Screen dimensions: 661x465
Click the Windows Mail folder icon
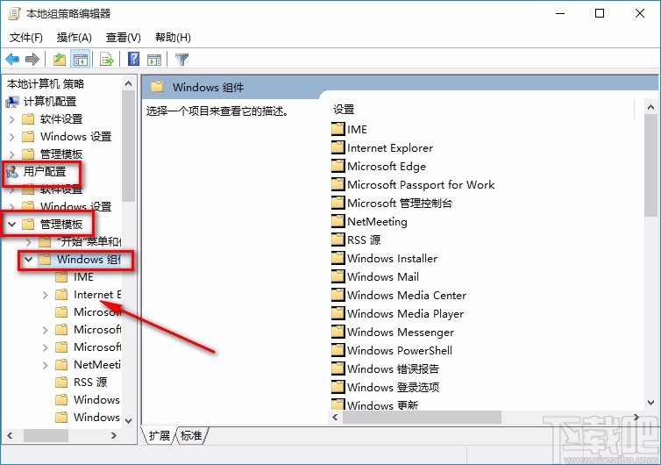[338, 276]
